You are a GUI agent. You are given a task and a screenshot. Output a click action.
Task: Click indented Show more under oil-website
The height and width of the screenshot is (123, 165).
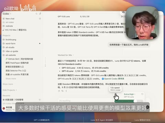coord(11,79)
